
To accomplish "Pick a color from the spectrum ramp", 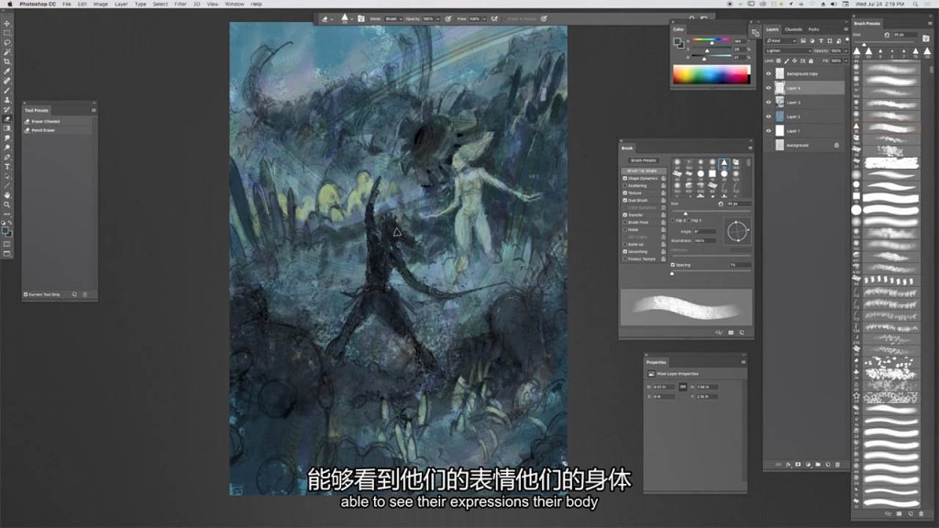I will (x=712, y=74).
